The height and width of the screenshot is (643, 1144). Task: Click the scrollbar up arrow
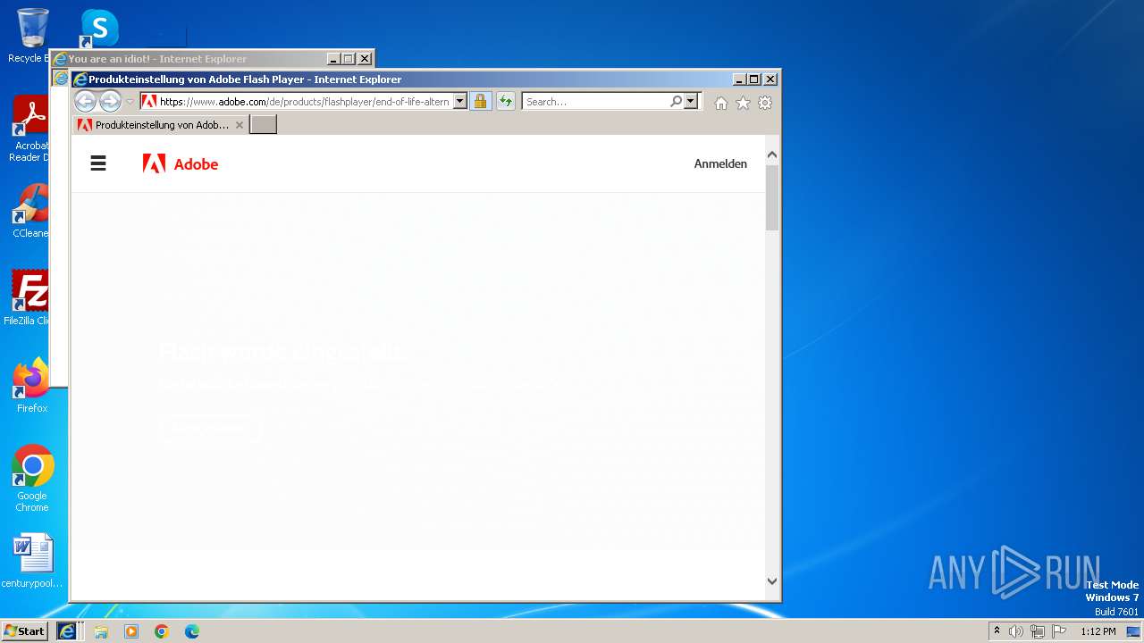(x=772, y=154)
